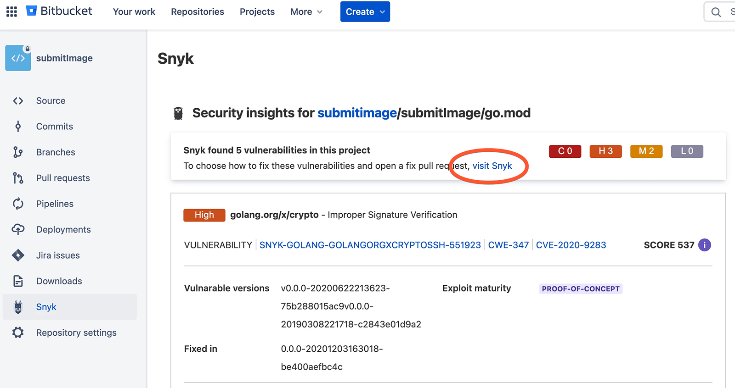Open the app switcher grid icon
The image size is (735, 388).
click(11, 11)
